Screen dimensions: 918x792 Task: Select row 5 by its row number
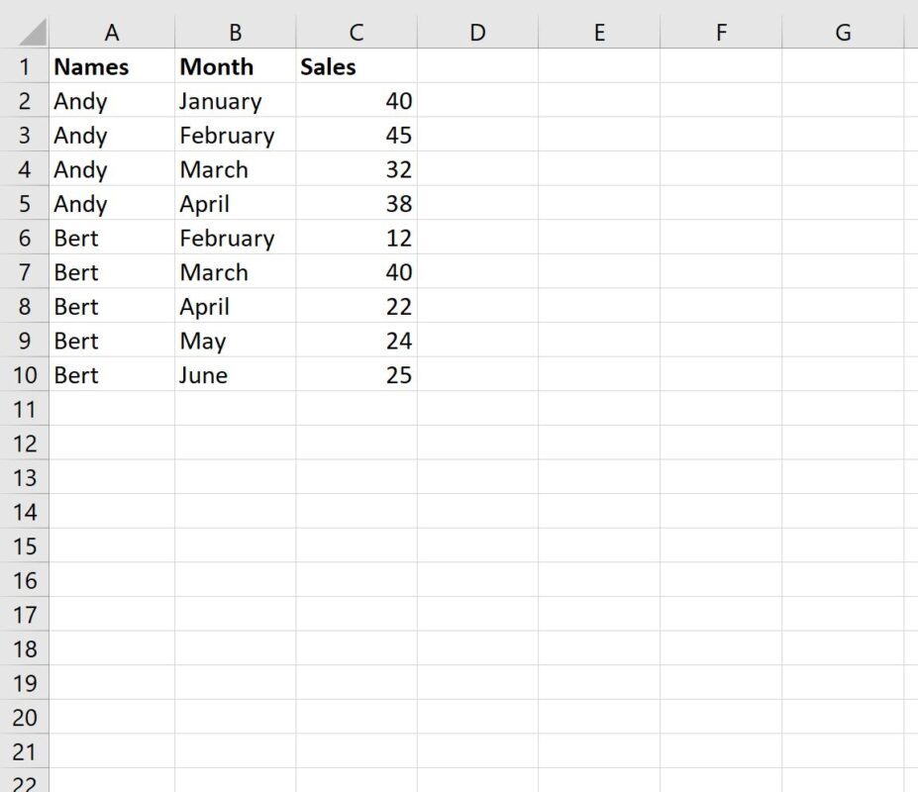click(25, 204)
